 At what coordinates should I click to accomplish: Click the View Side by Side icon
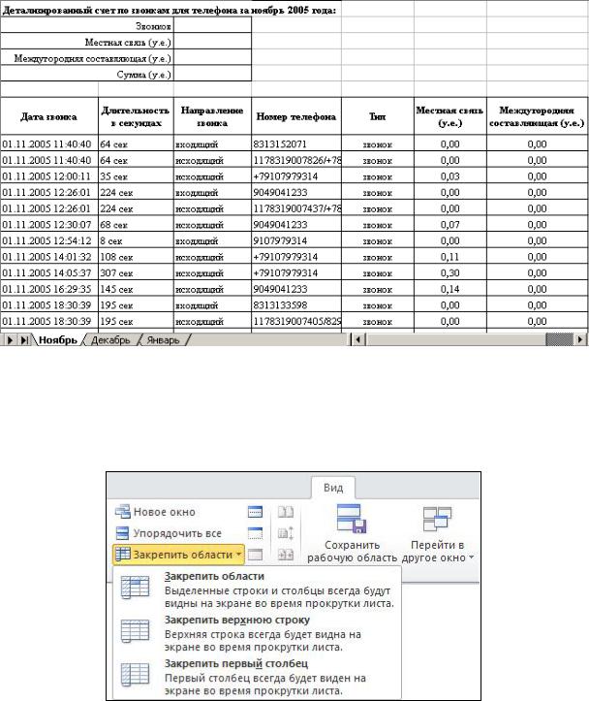tap(286, 511)
